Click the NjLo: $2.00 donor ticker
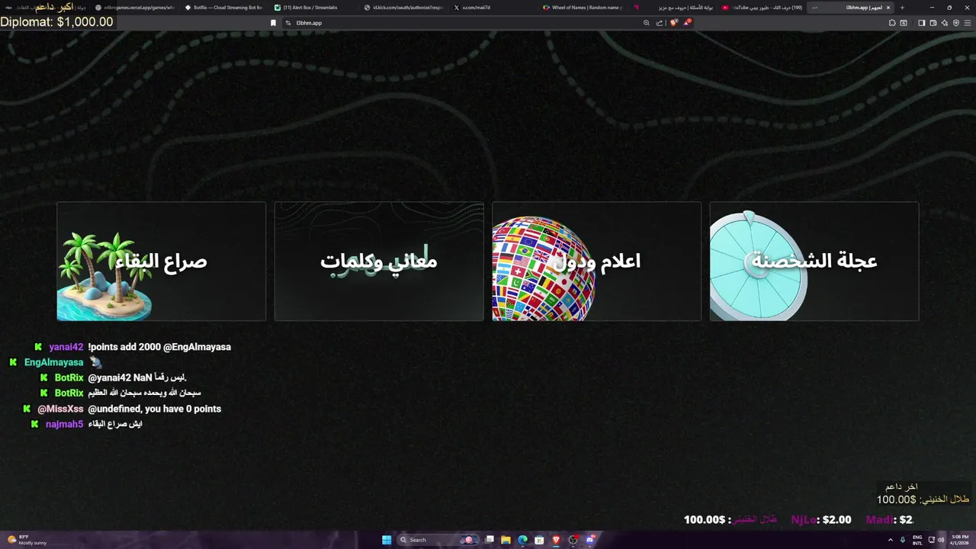 [821, 519]
